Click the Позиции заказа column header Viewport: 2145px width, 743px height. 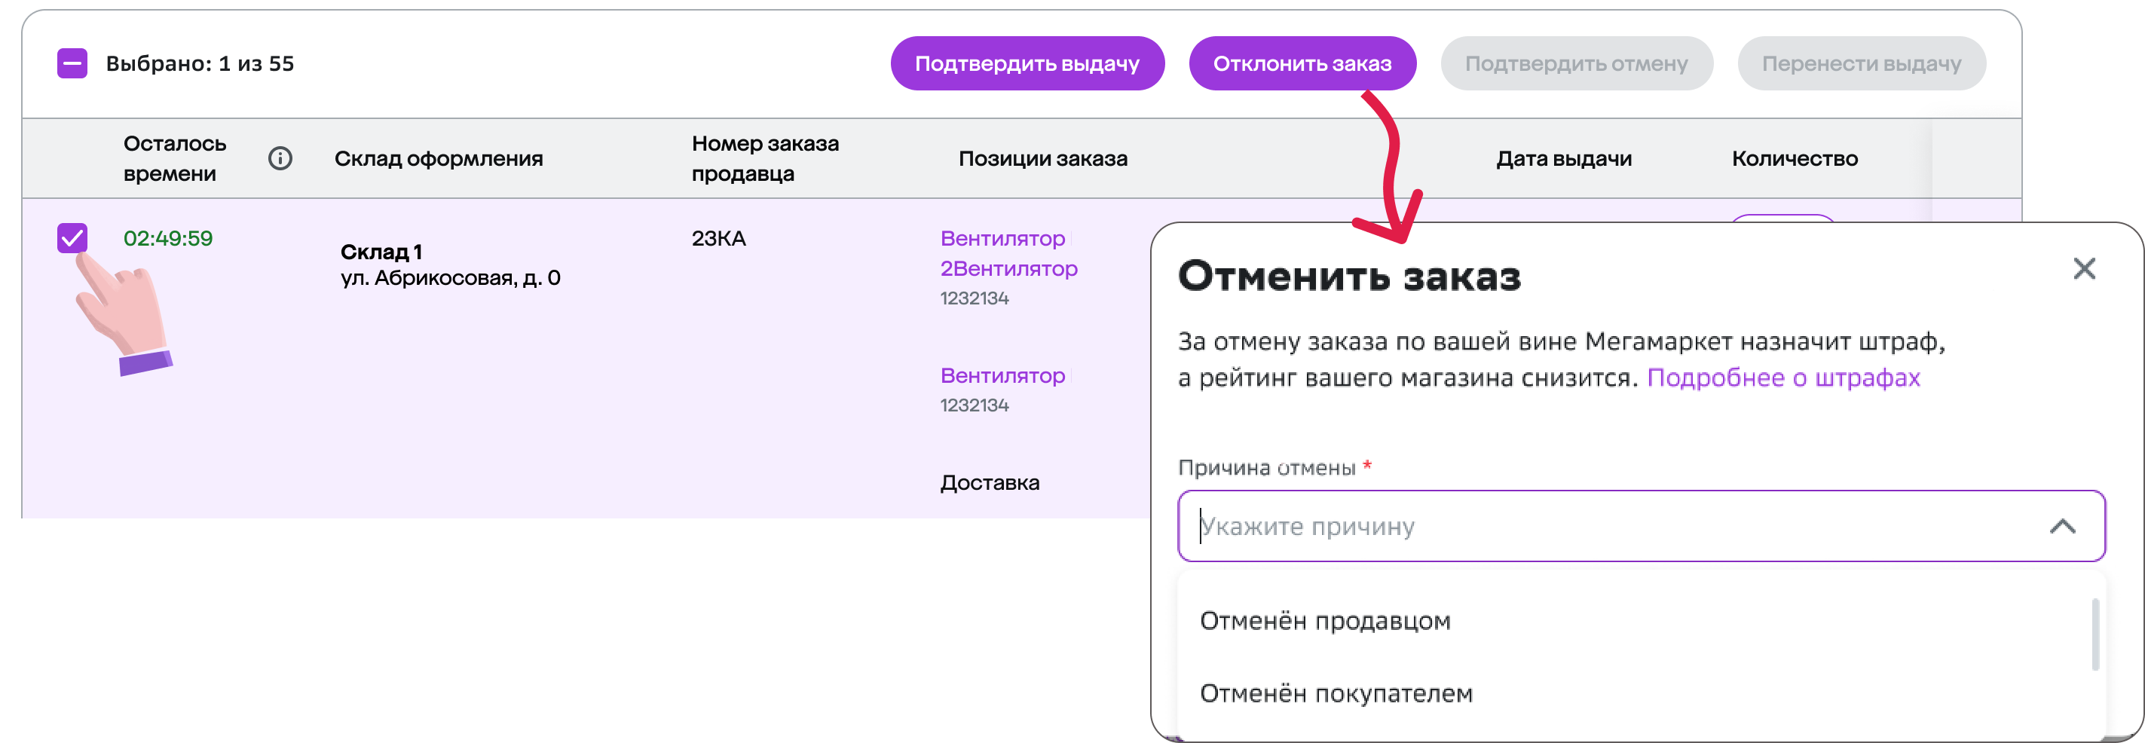pos(1042,158)
